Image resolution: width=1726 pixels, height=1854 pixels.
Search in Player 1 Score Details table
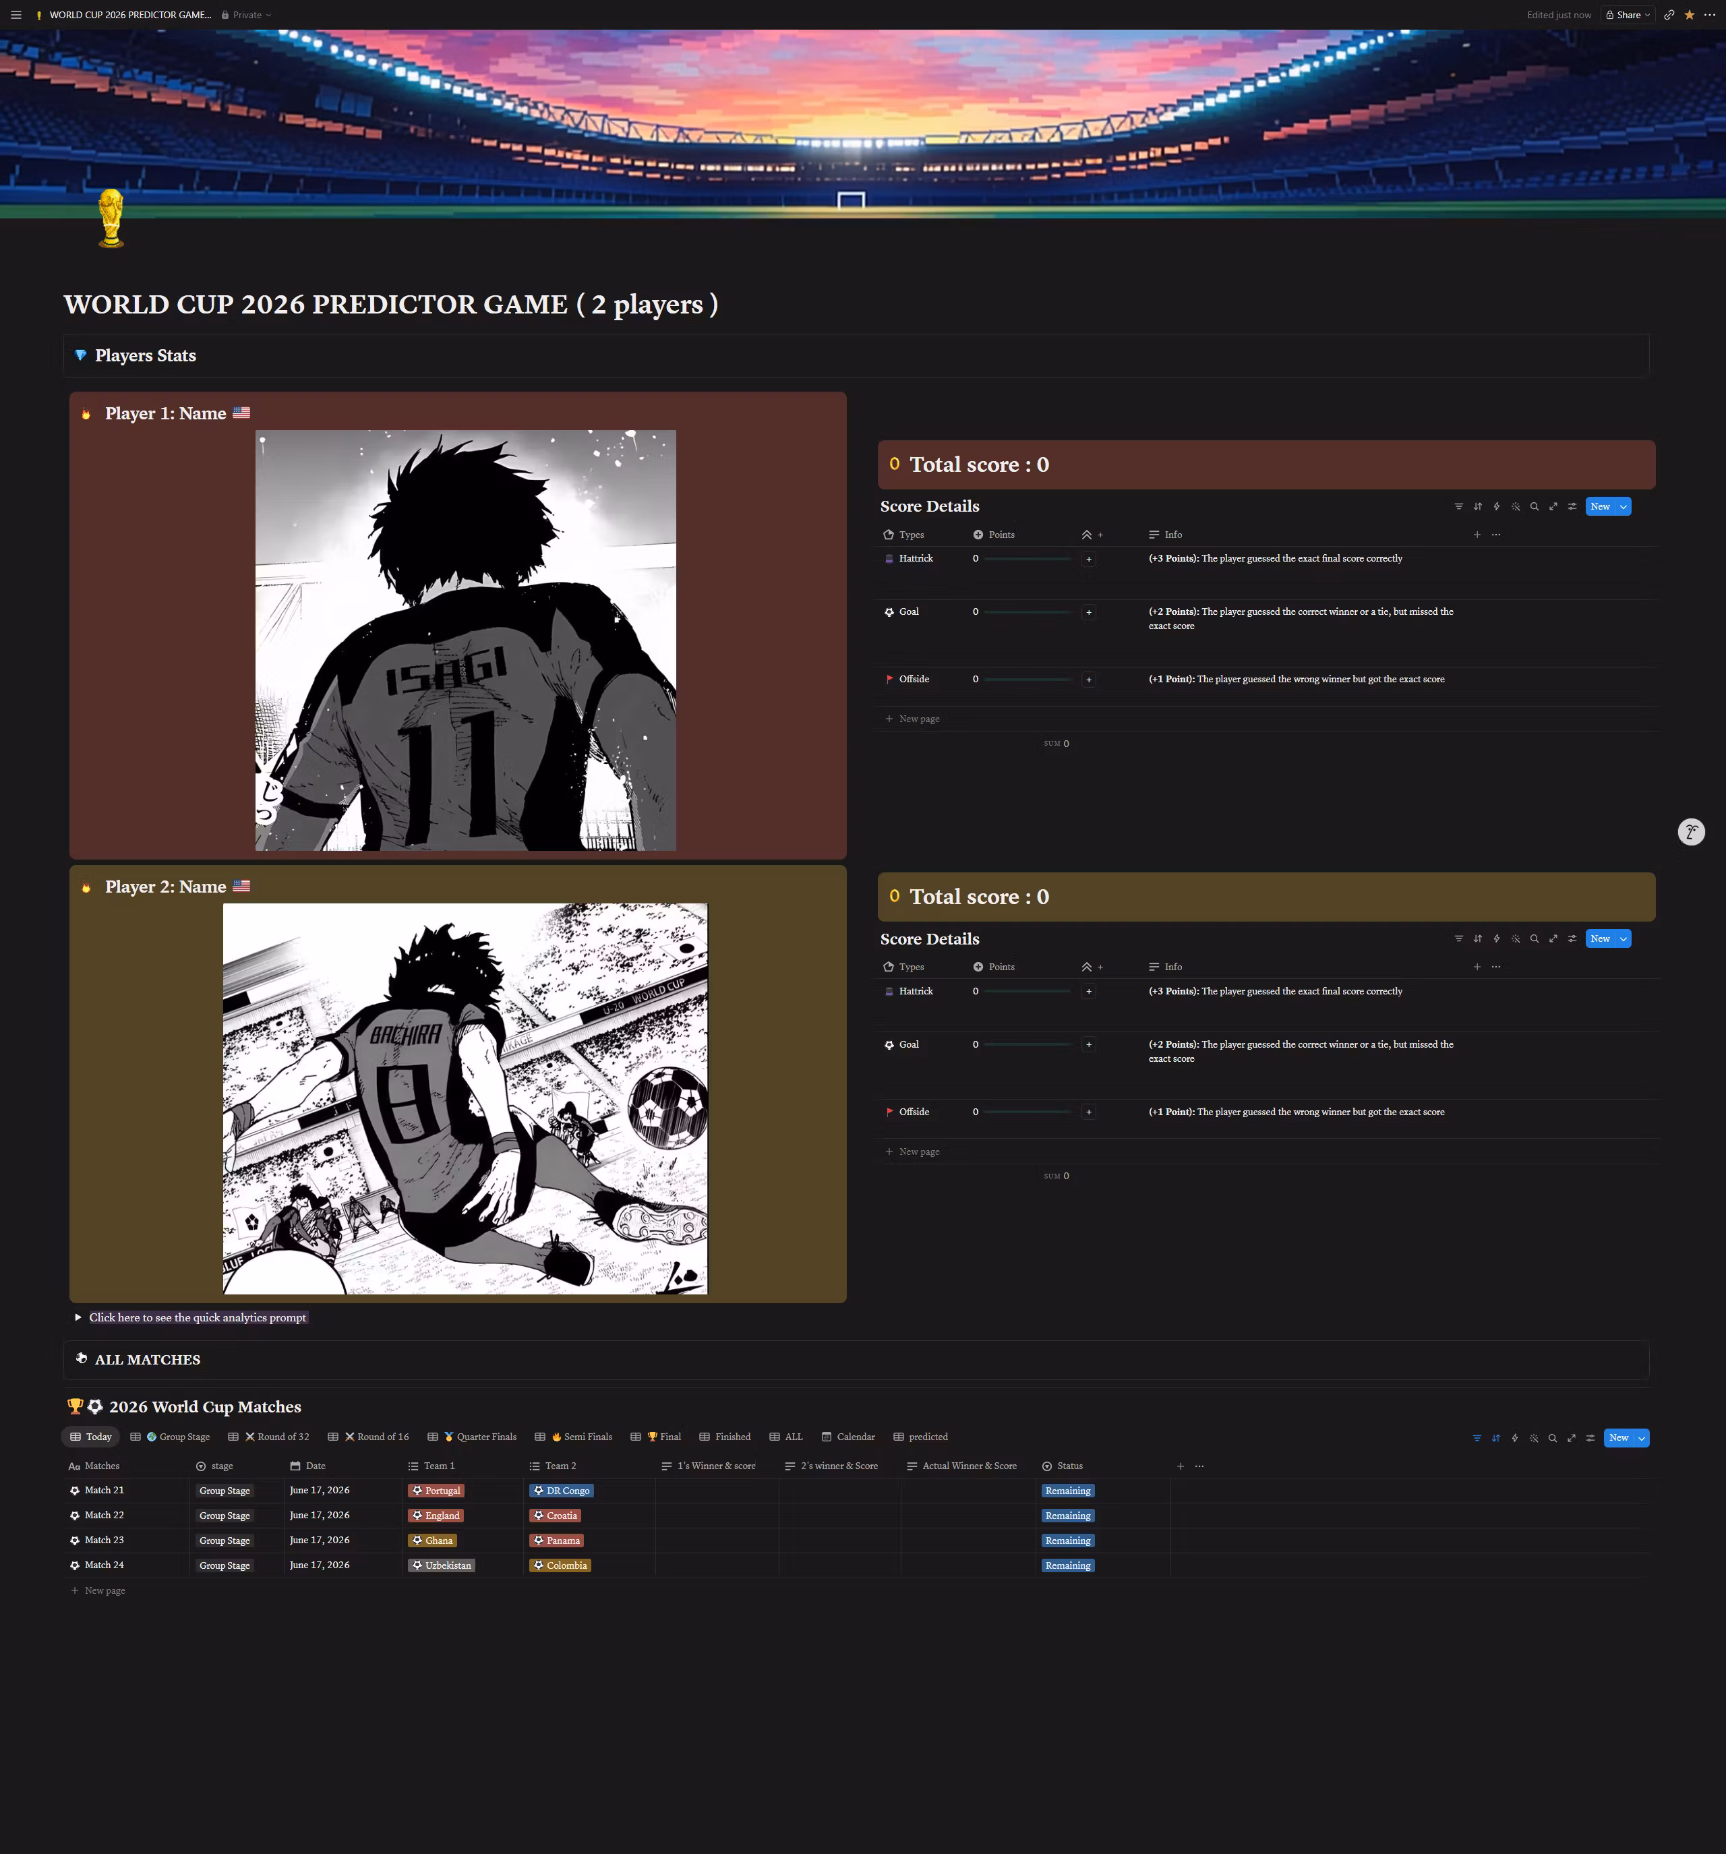coord(1535,506)
